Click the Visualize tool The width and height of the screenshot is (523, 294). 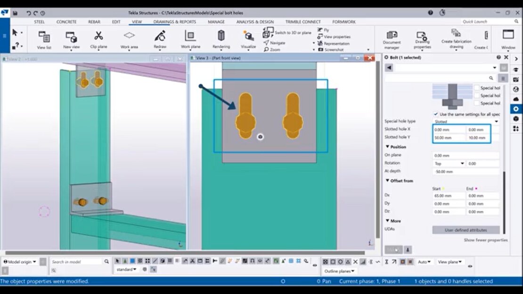pos(248,40)
